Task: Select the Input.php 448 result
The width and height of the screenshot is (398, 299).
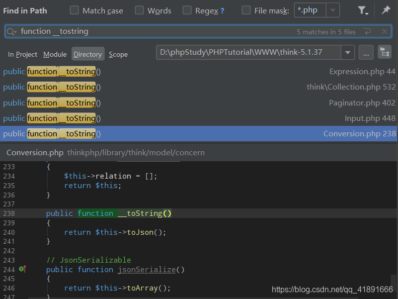Action: pos(199,118)
